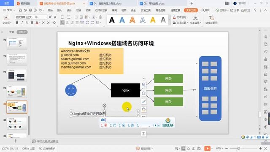The height and width of the screenshot is (152, 270).
Task: Select slide 28 thumbnail
Action: (x=17, y=75)
